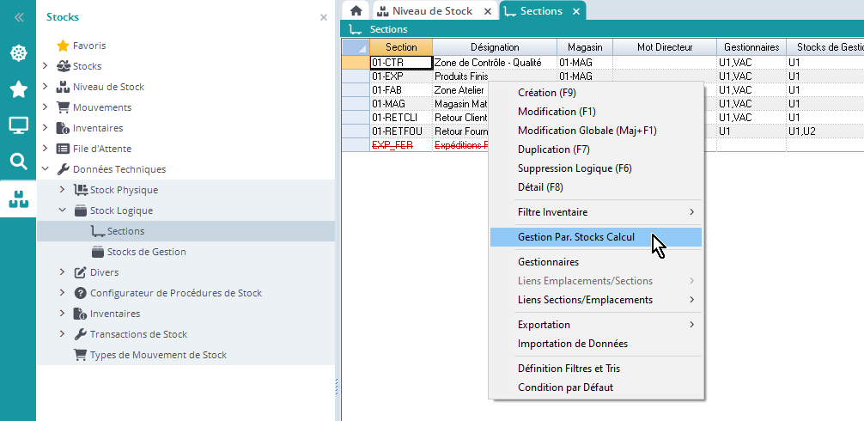This screenshot has height=421, width=864.
Task: Click the Home tab icon
Action: pos(356,11)
